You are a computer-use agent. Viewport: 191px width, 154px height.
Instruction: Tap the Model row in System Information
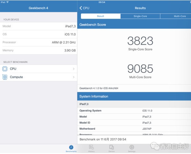(134, 117)
